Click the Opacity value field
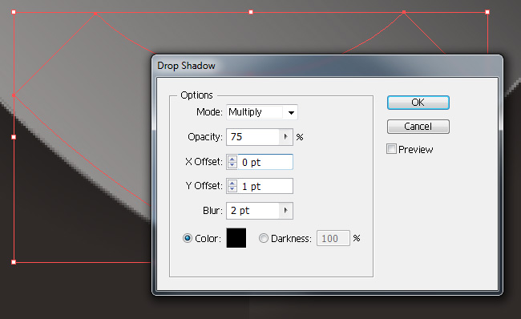This screenshot has width=521, height=319. 252,137
